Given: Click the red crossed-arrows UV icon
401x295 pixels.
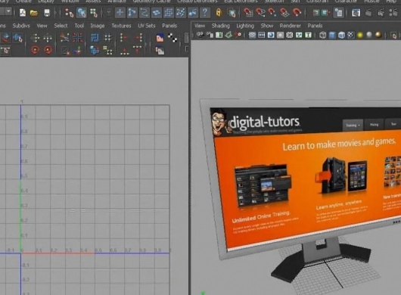Looking at the screenshot, I should 77,38.
